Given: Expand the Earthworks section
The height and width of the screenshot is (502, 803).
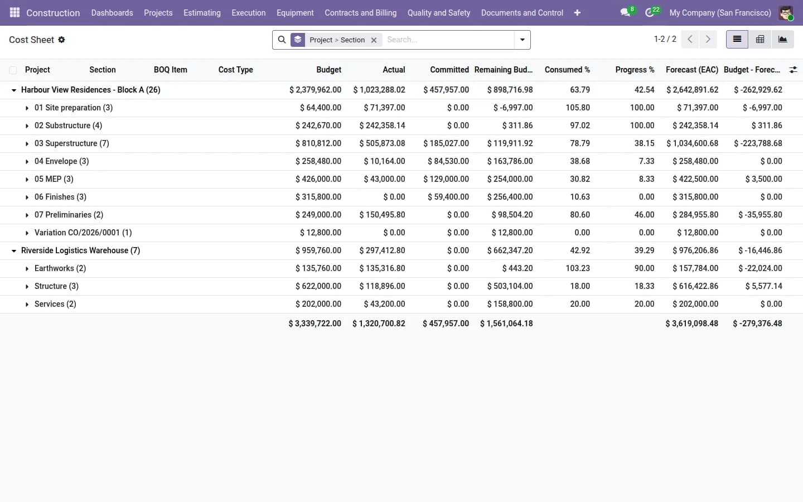Looking at the screenshot, I should click(27, 268).
